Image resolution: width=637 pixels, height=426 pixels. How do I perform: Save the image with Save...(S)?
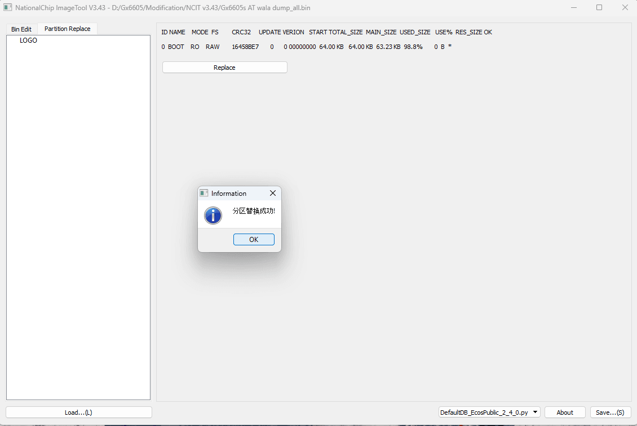611,412
